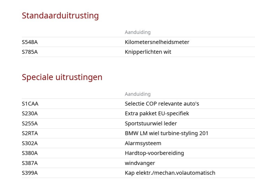Click Kap elektr./mechan.volautomatisch description
This screenshot has width=255, height=191.
point(170,173)
